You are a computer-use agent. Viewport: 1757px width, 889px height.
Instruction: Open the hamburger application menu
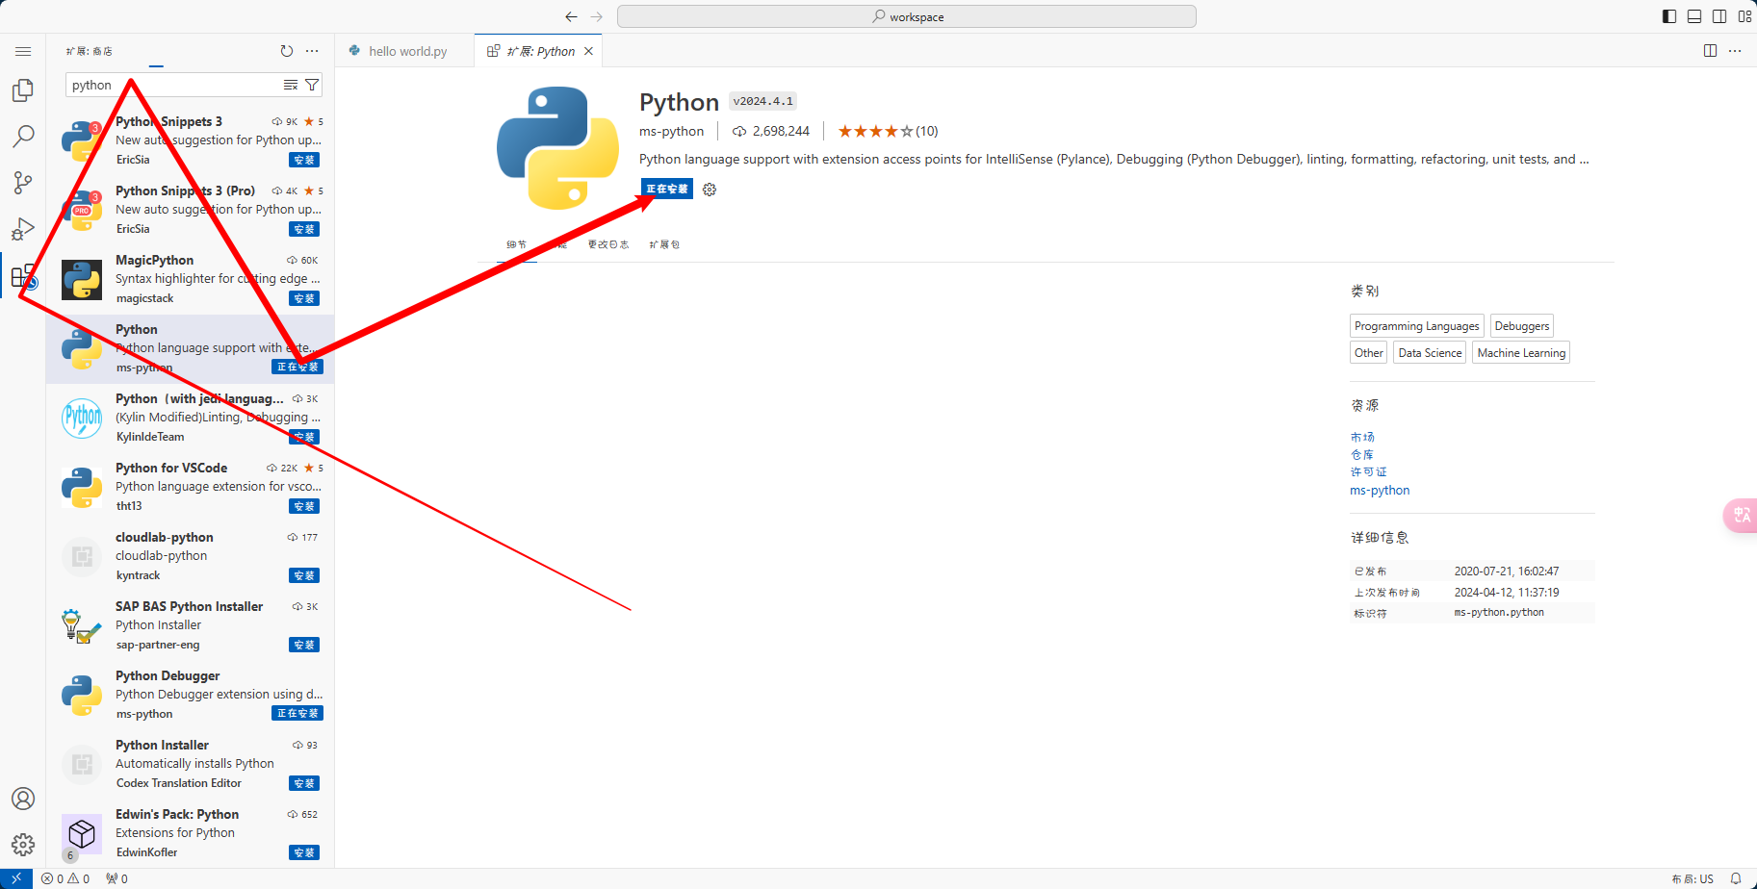[x=23, y=51]
